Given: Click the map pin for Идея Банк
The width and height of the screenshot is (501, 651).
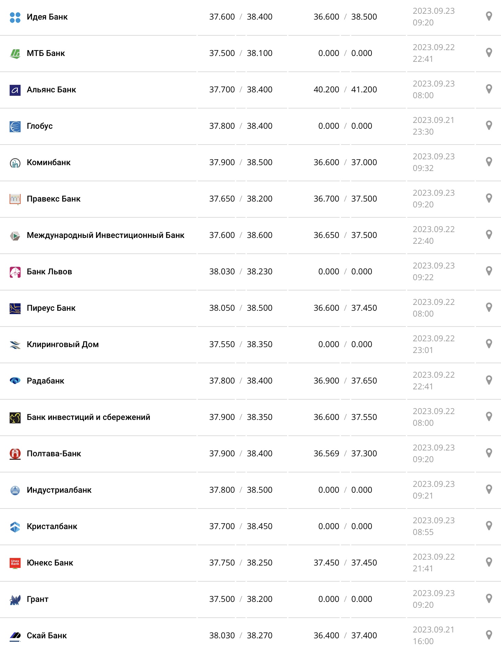Looking at the screenshot, I should [x=489, y=16].
